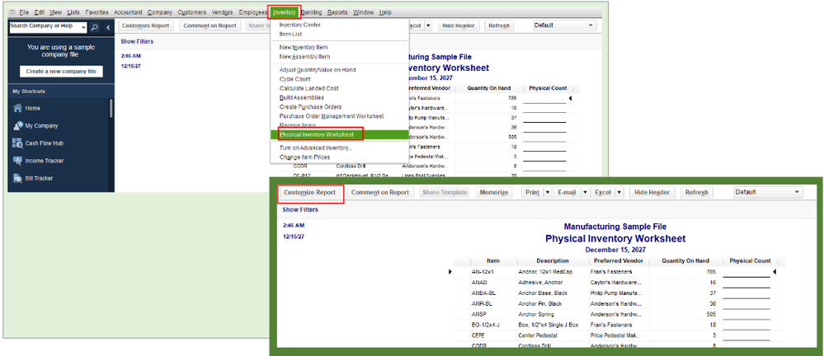The image size is (824, 356).
Task: Select Build Assemblies in Inventory menu
Action: pos(302,97)
